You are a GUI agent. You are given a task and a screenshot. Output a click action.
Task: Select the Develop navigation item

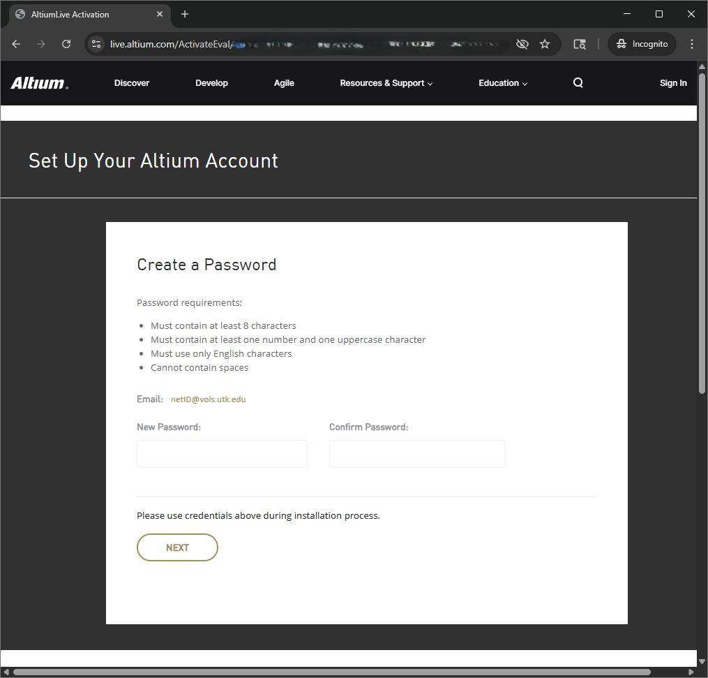pos(211,83)
